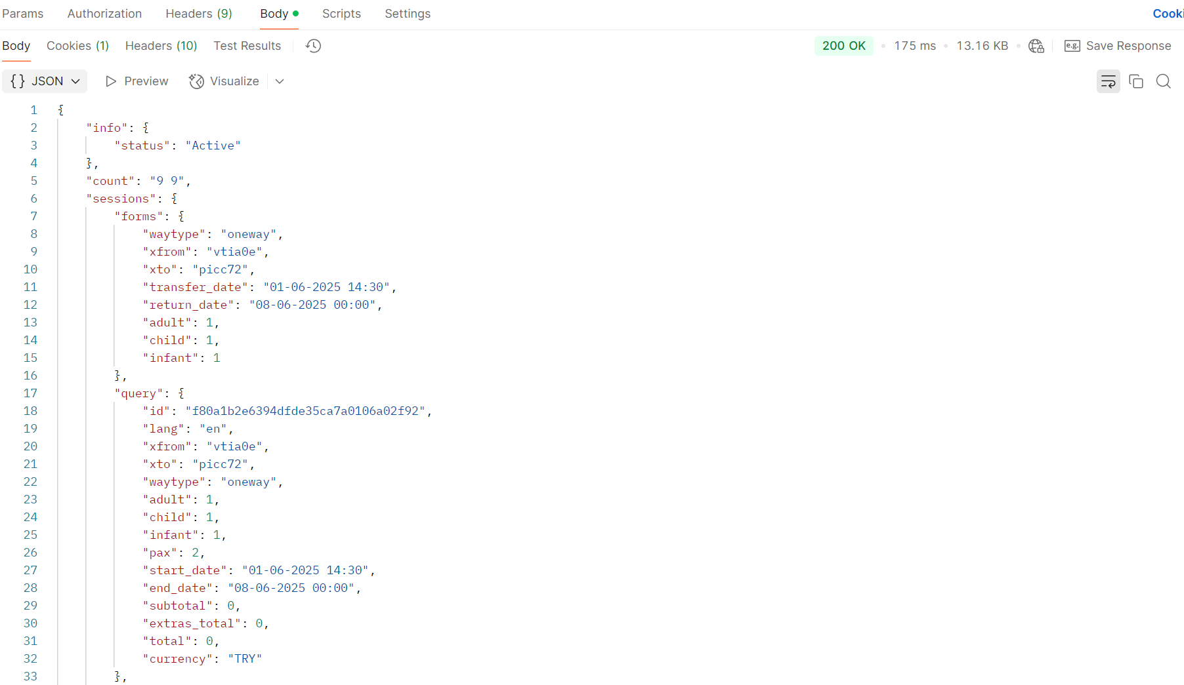
Task: Toggle word wrap in response viewer
Action: (1108, 81)
